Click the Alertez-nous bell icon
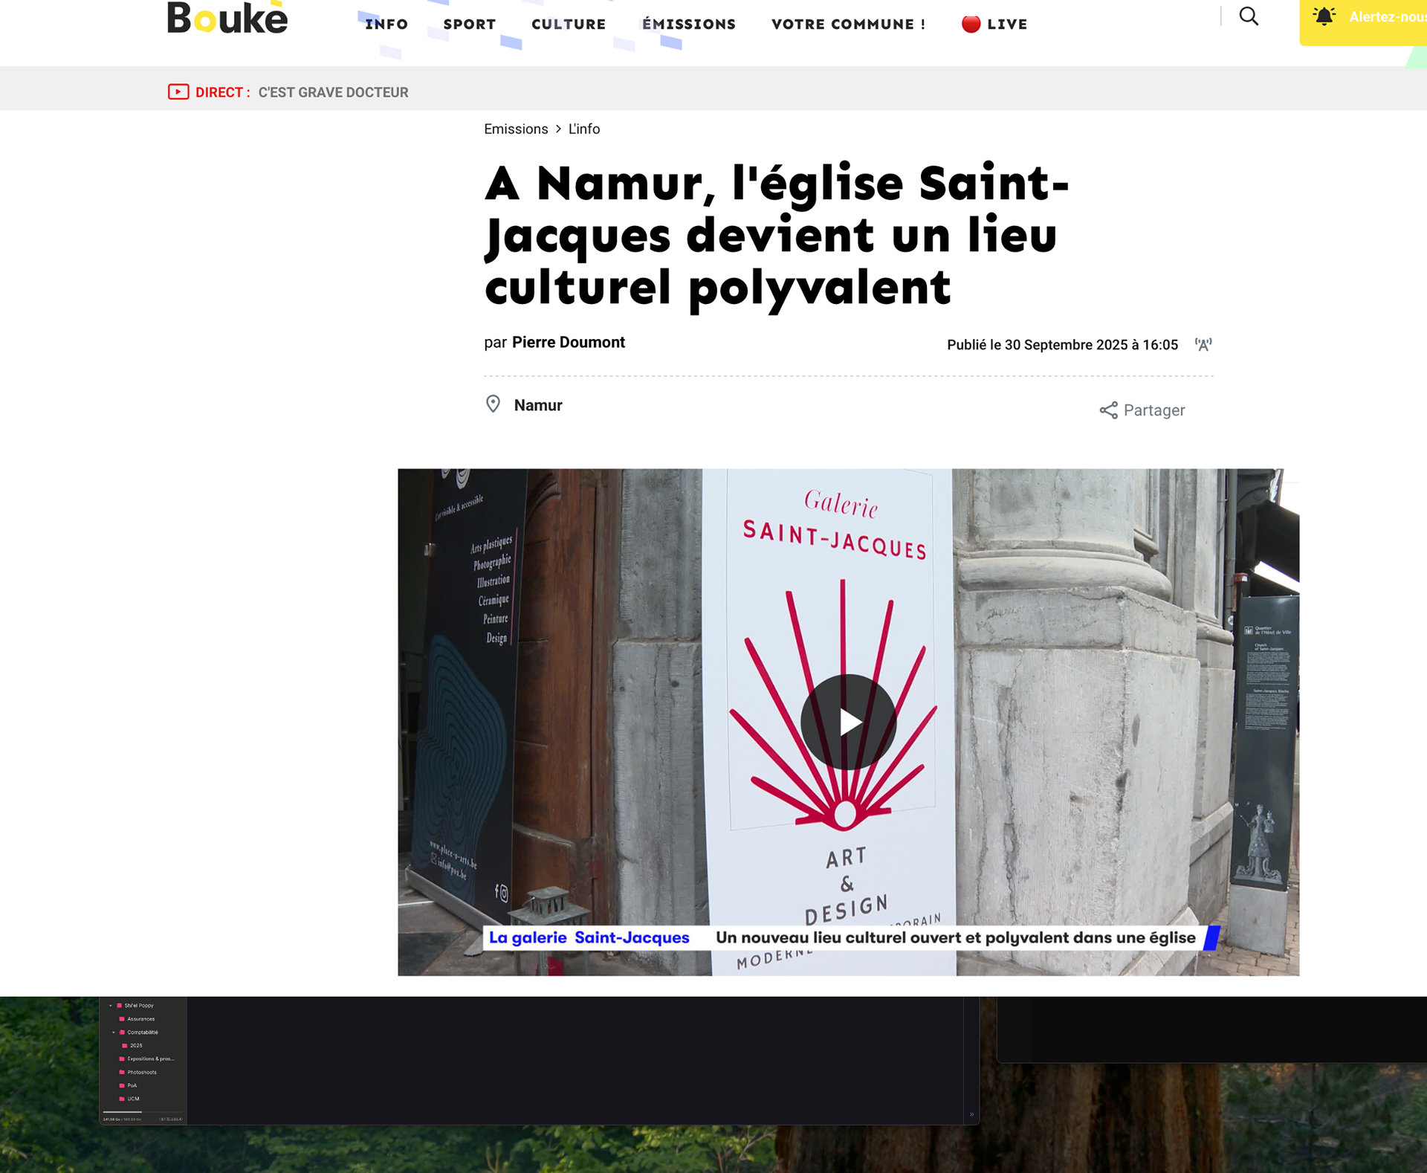Screen dimensions: 1427x1173 [1324, 16]
